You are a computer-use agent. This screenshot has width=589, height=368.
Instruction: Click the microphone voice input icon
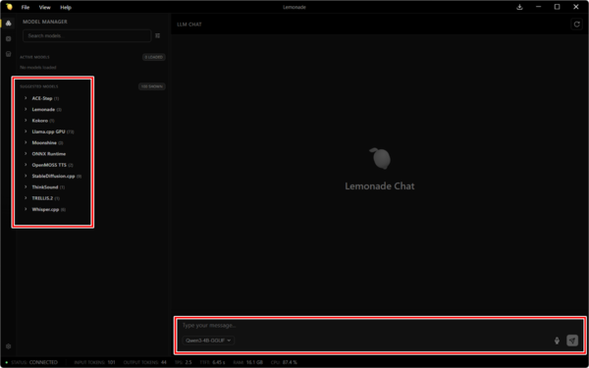[557, 341]
